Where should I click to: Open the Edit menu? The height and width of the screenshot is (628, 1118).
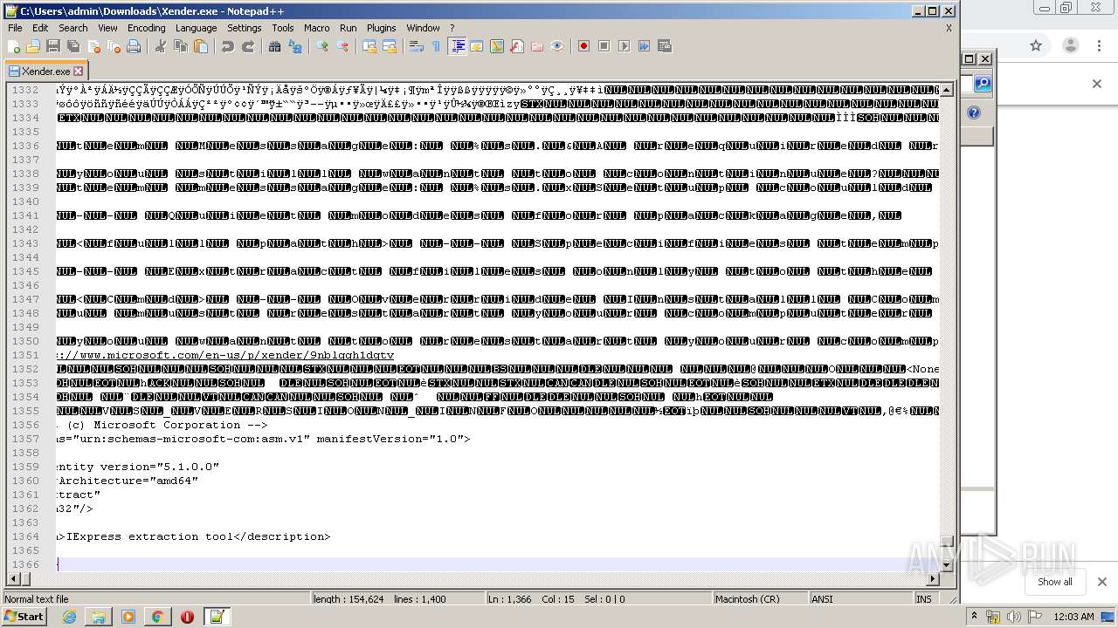click(40, 28)
